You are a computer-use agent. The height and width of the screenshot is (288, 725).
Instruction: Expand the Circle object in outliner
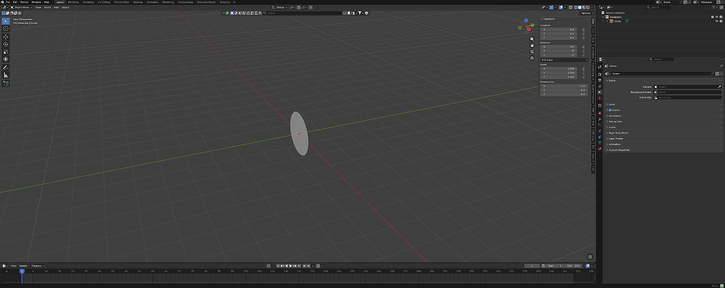607,21
